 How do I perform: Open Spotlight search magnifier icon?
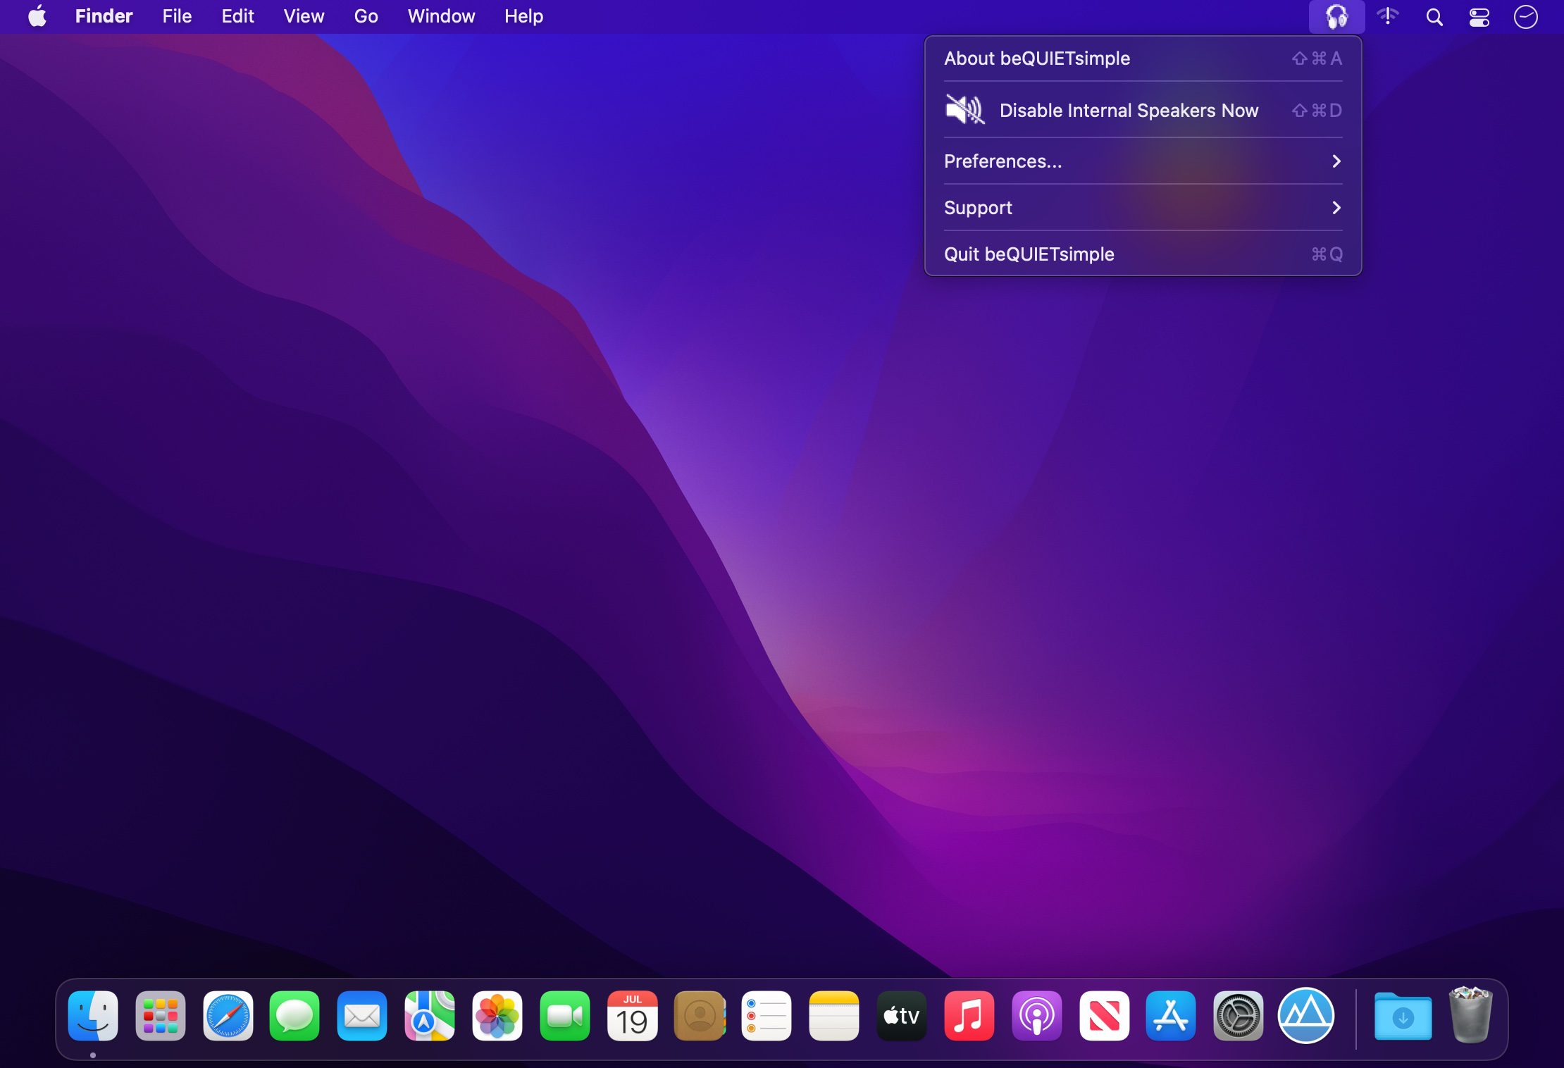(x=1434, y=16)
